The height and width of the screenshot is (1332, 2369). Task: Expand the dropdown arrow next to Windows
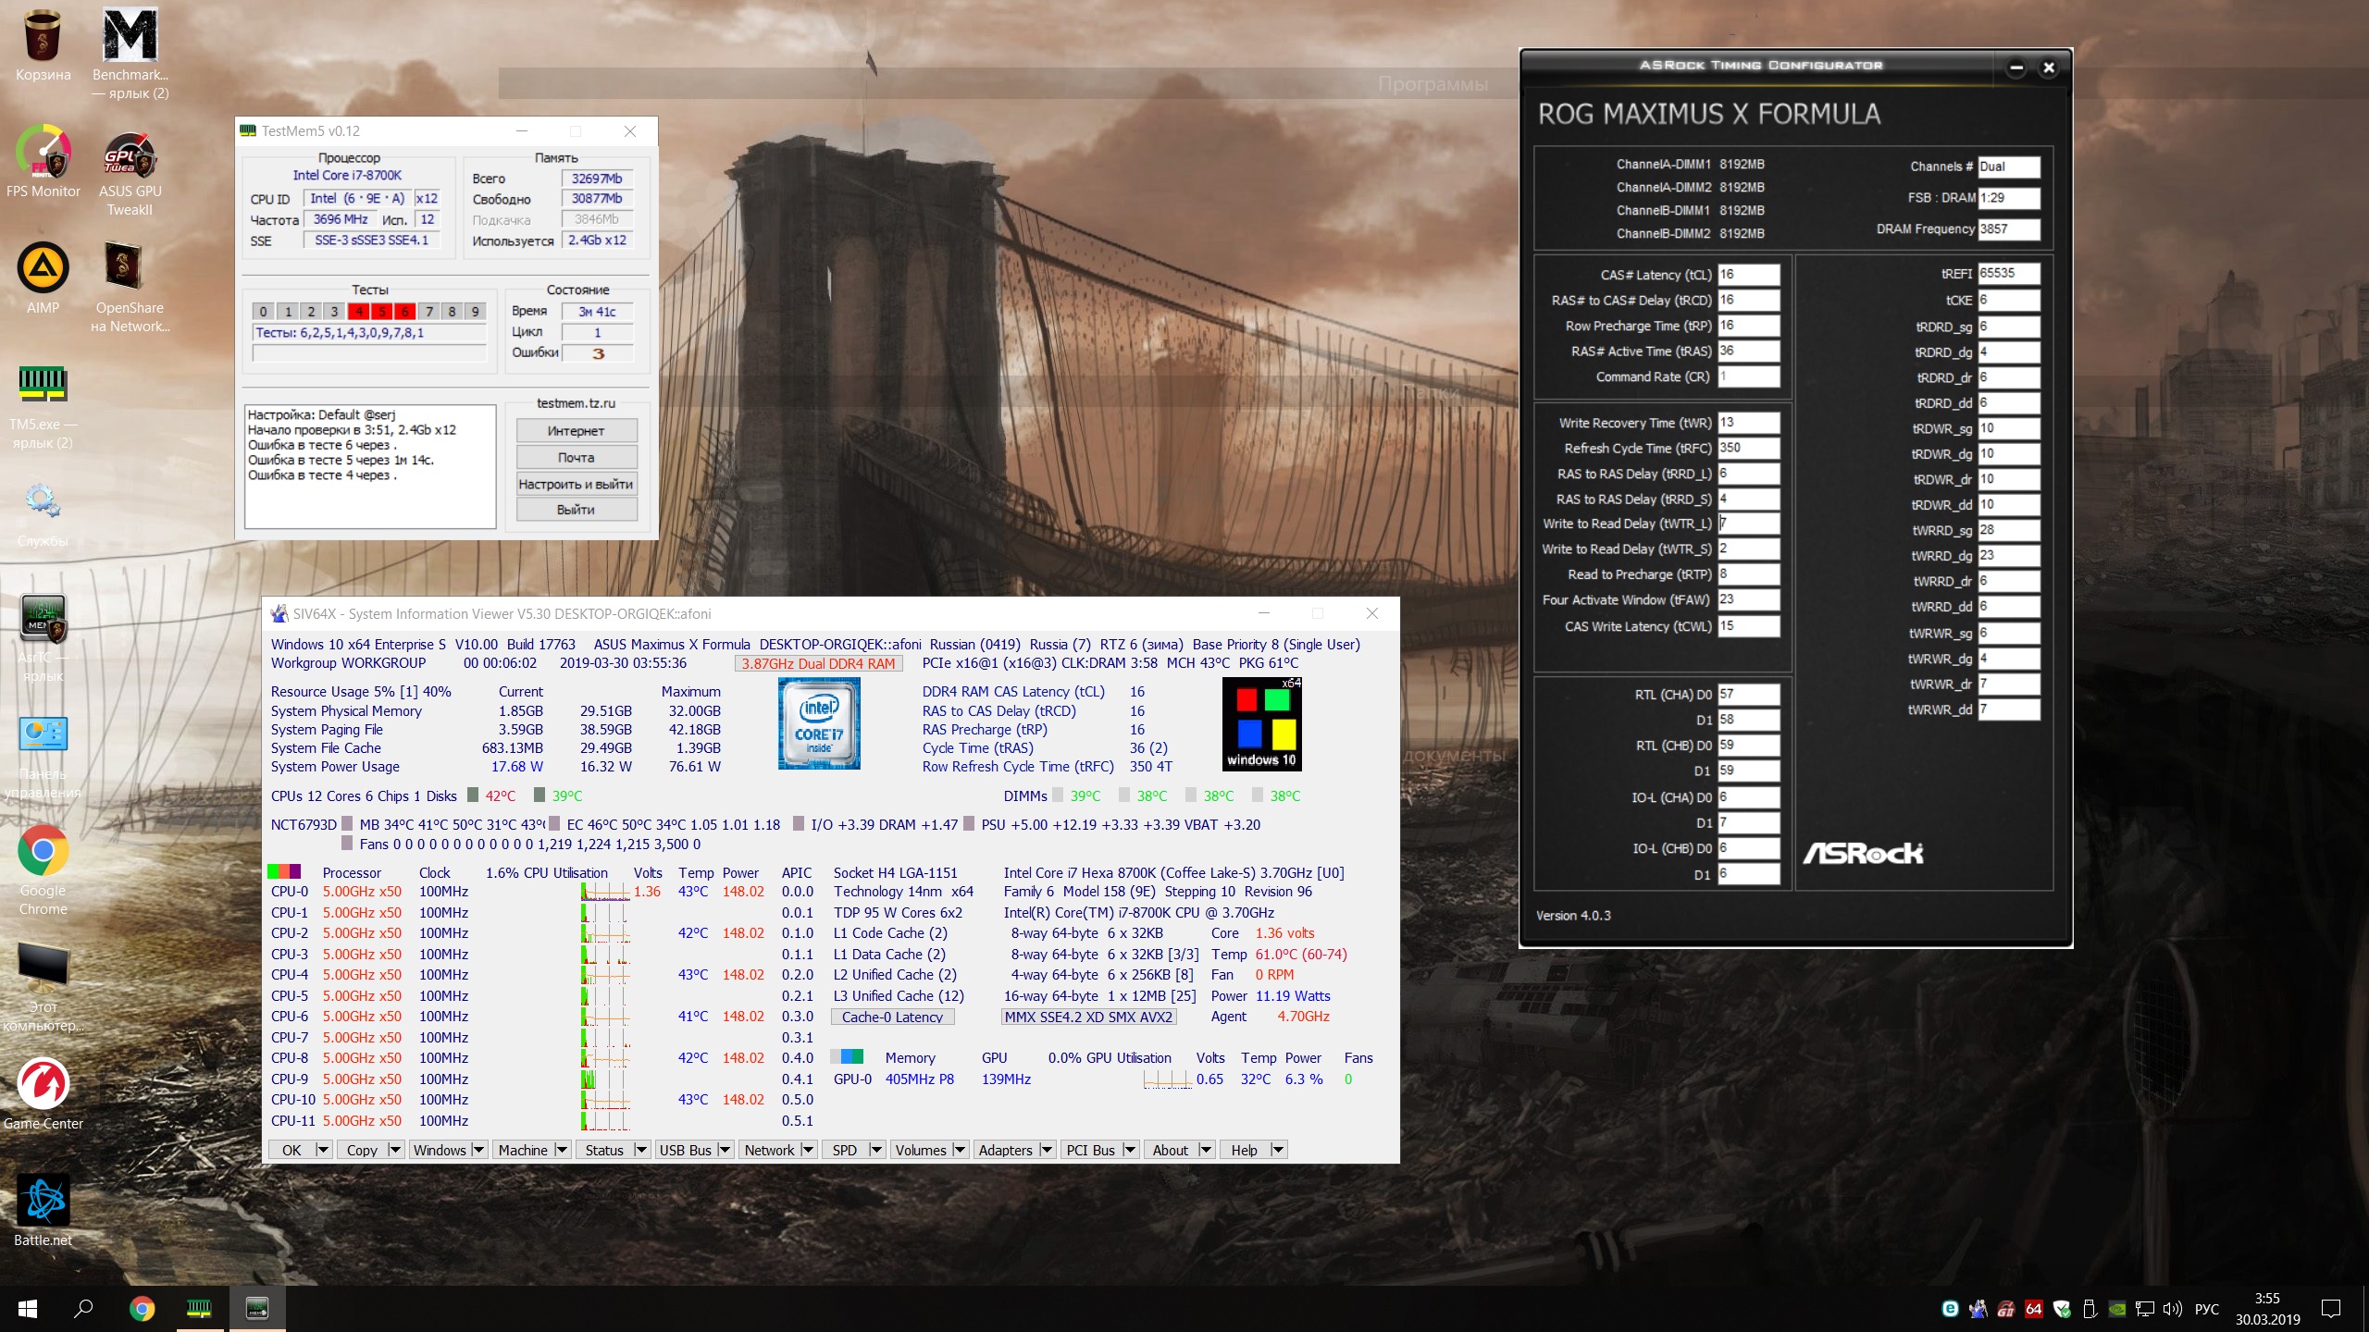[478, 1150]
